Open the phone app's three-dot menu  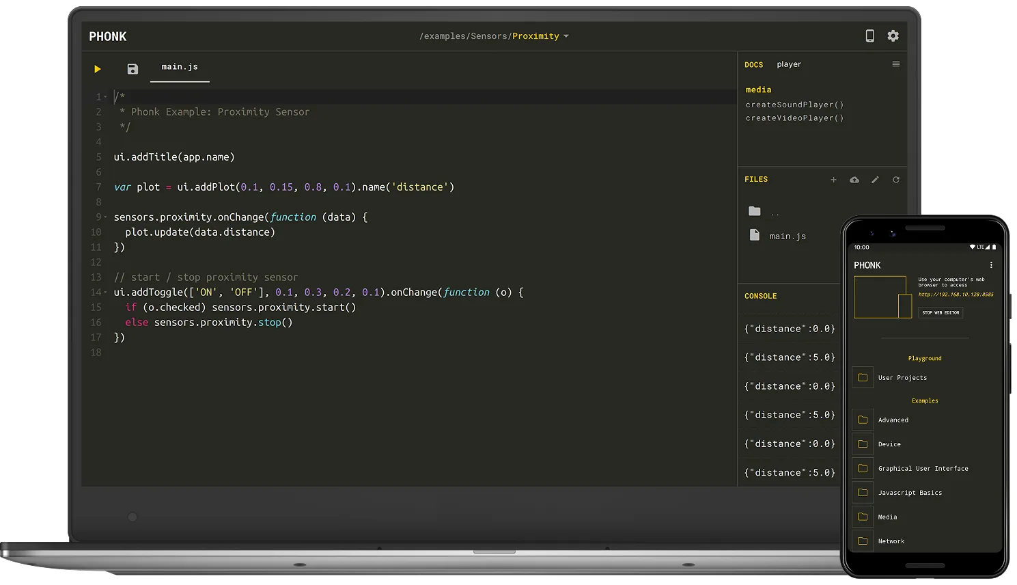991,265
